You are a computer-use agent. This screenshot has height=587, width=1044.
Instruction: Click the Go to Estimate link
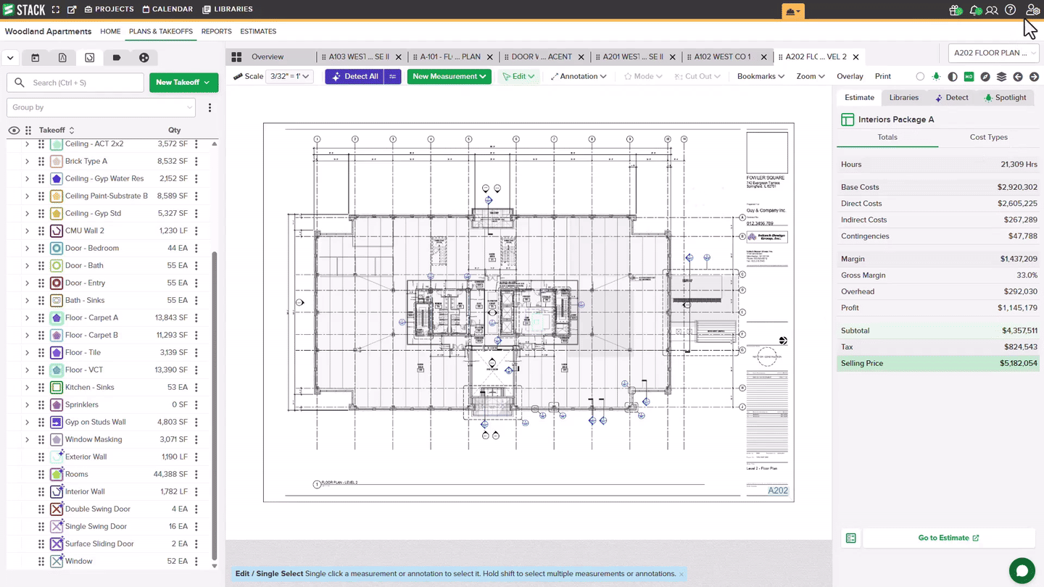[948, 538]
